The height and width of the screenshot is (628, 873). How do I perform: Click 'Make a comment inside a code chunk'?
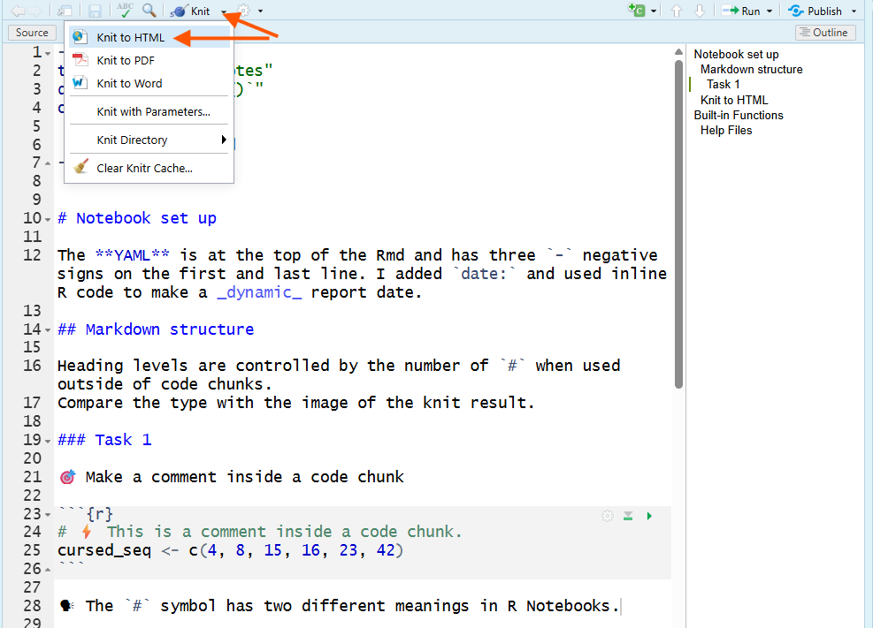(x=244, y=477)
